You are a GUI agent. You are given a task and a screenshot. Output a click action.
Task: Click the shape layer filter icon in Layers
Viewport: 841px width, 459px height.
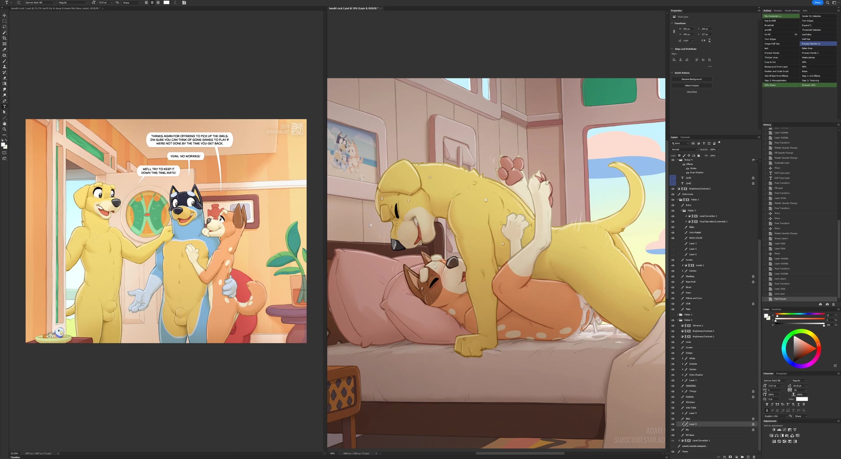(x=709, y=143)
